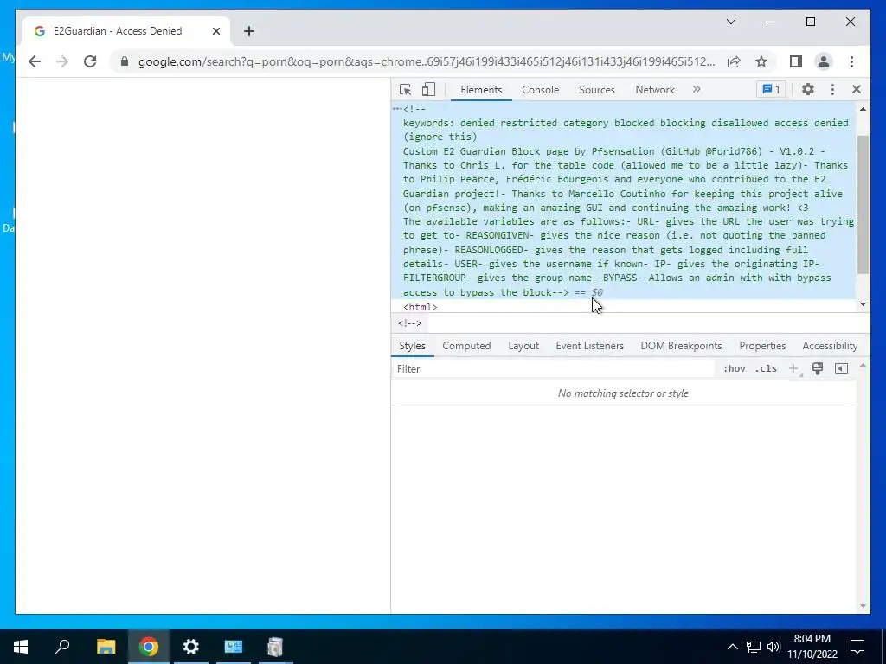Show hidden system tray icons
The width and height of the screenshot is (886, 664).
click(732, 647)
